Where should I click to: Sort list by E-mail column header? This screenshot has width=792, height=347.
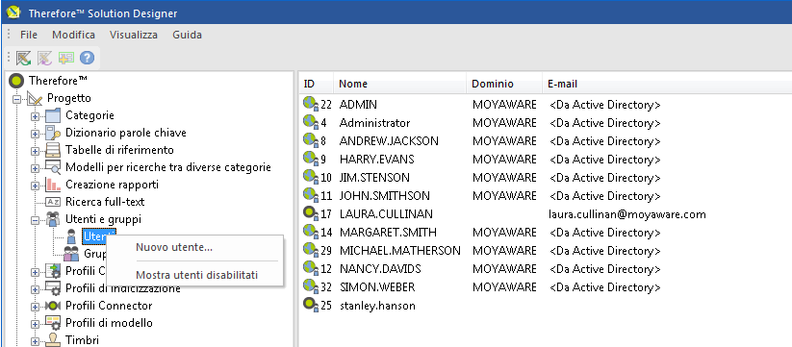[x=667, y=84]
